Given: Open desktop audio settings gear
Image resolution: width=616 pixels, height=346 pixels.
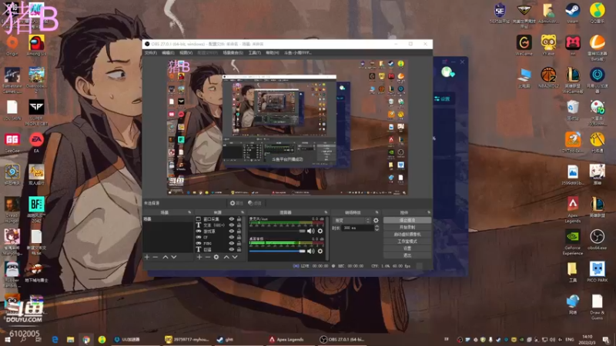Looking at the screenshot, I should (x=320, y=251).
